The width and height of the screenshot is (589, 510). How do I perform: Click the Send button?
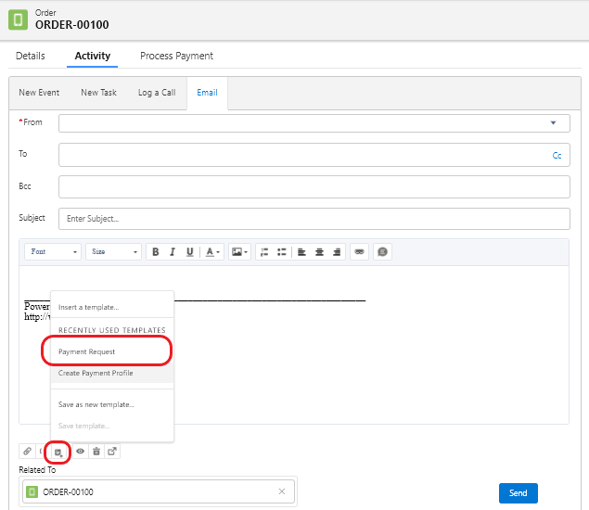518,493
